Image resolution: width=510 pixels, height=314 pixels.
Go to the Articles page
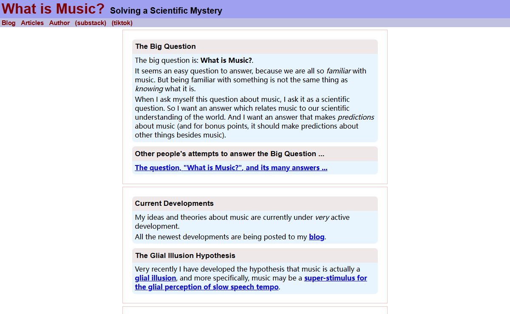point(32,23)
